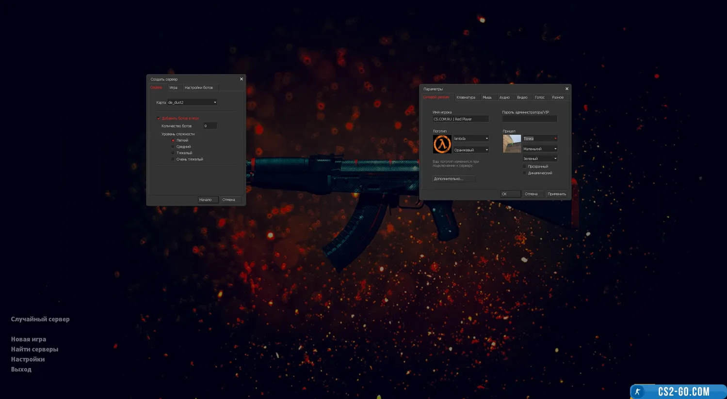Enable the Динамический crosshair checkbox

524,173
